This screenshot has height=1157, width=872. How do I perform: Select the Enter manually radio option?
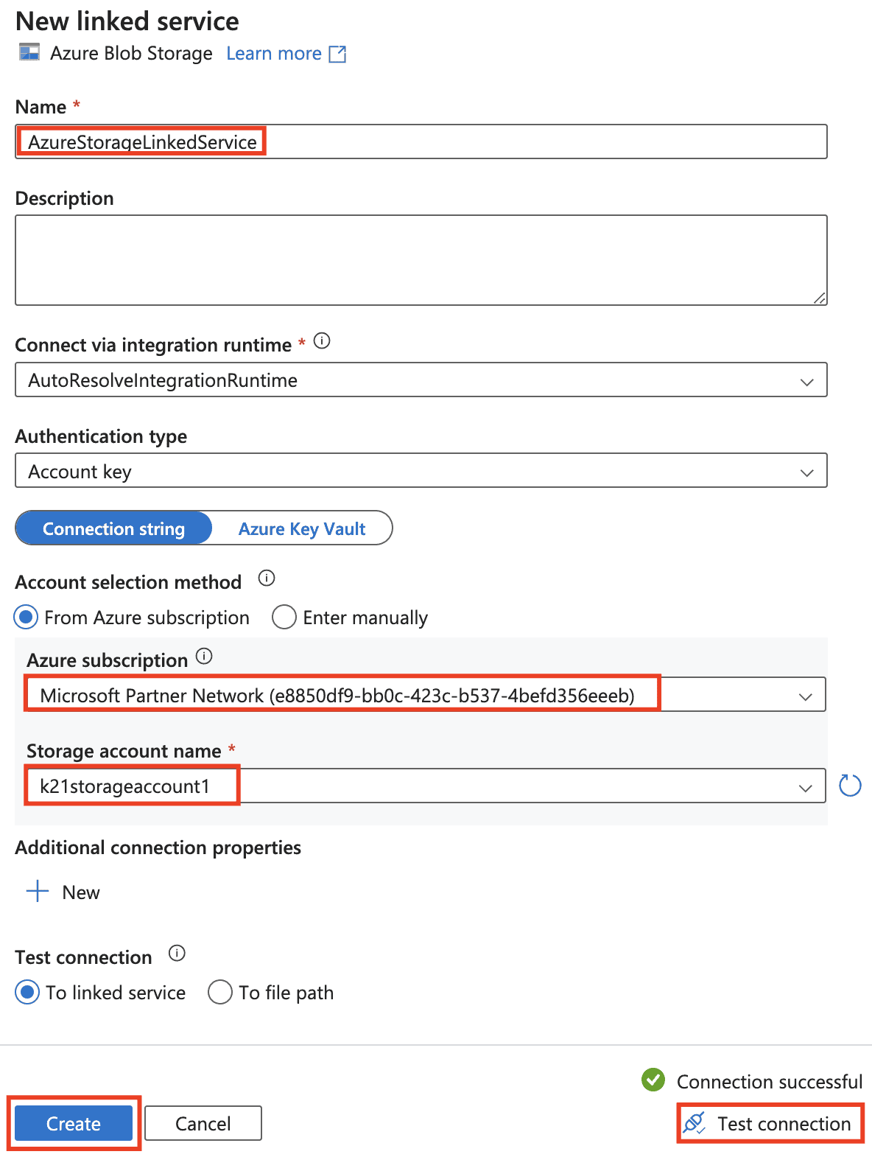(284, 618)
